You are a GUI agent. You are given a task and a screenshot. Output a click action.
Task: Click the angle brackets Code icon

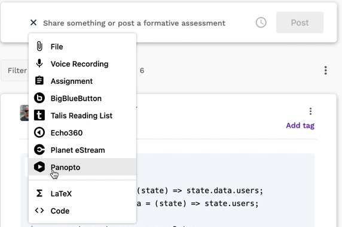point(39,211)
